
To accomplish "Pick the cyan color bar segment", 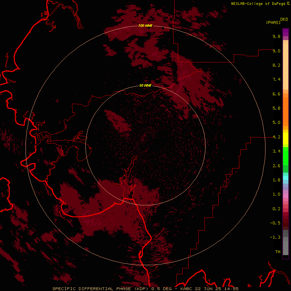I will 286,178.
